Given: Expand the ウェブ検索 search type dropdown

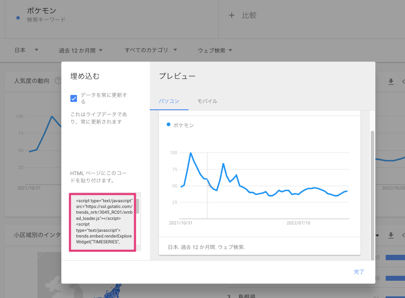Looking at the screenshot, I should click(x=215, y=51).
